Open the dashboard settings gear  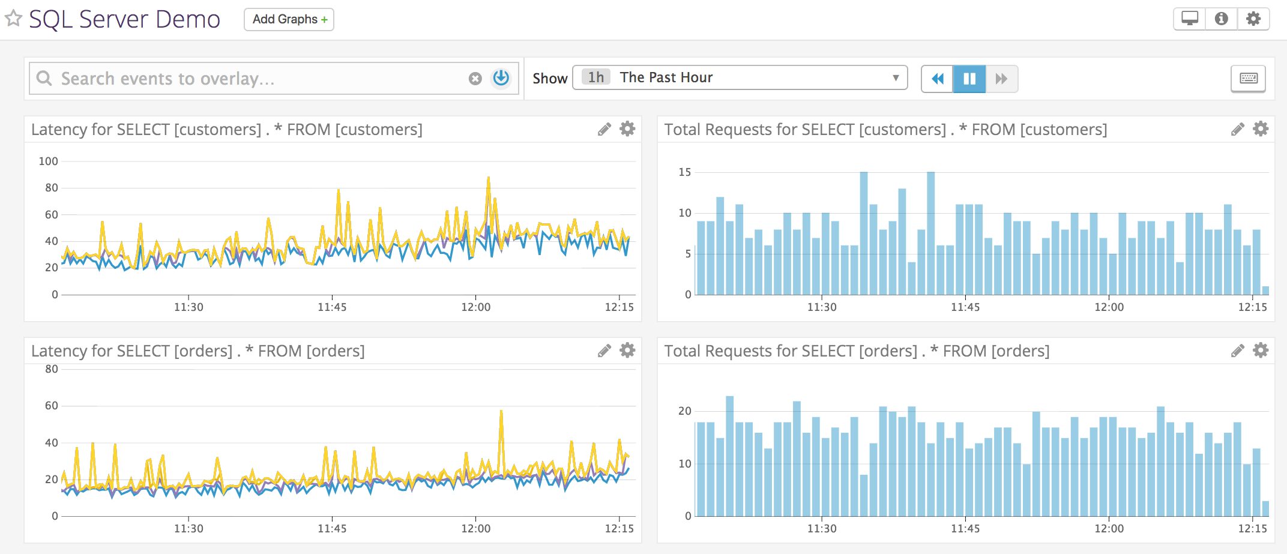tap(1253, 19)
